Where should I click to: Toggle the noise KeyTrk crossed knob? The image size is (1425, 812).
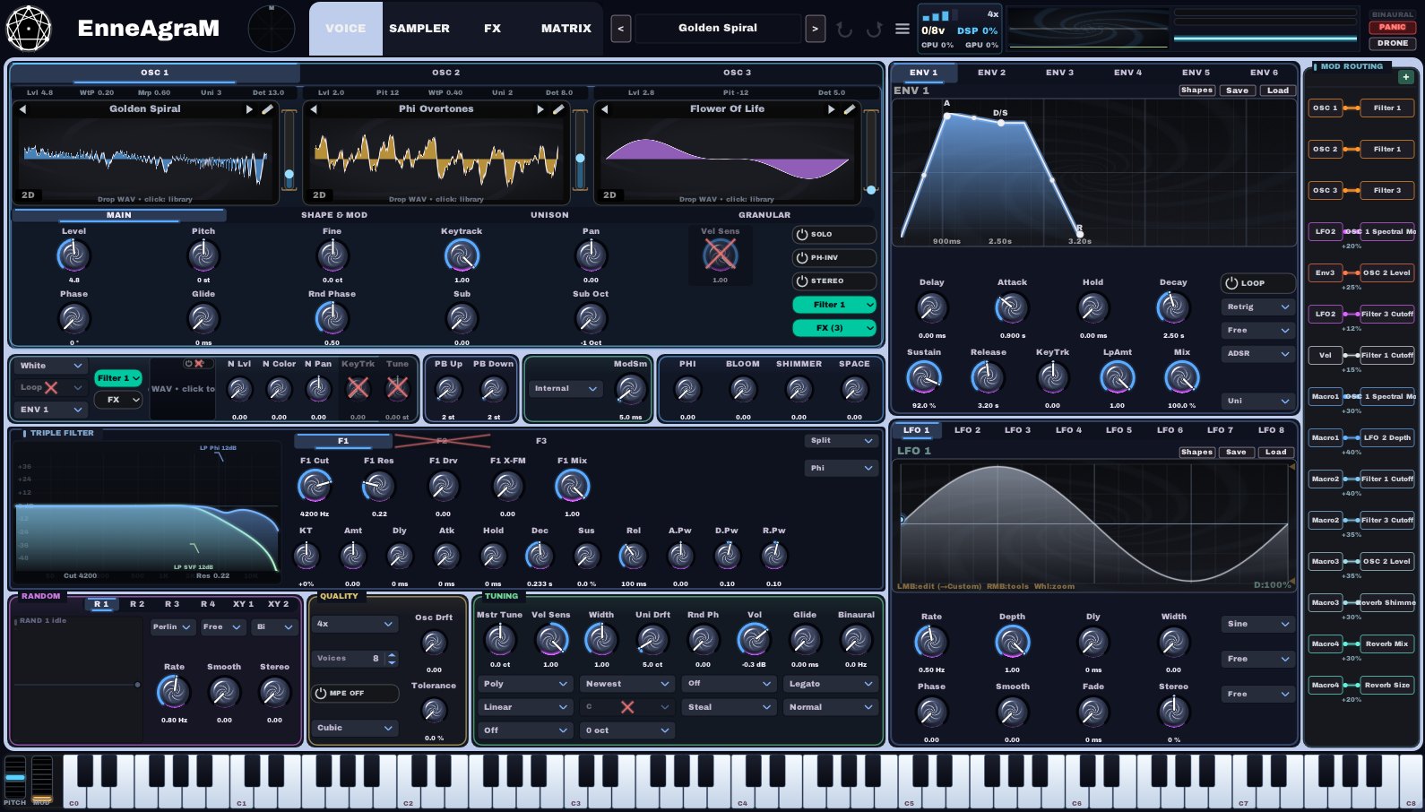coord(358,388)
